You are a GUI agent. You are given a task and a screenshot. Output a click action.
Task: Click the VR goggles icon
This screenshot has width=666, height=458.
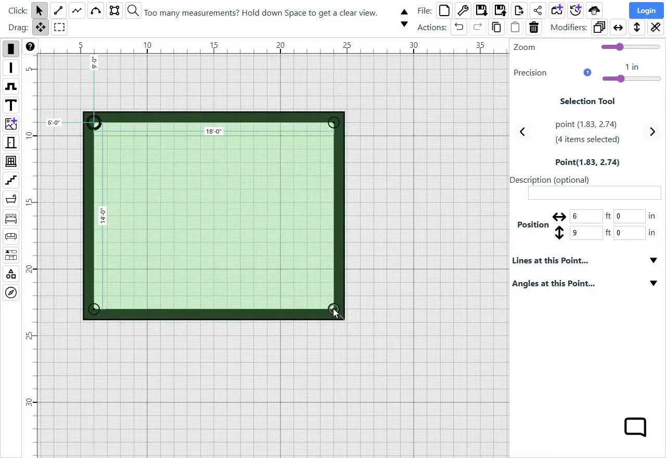[556, 10]
